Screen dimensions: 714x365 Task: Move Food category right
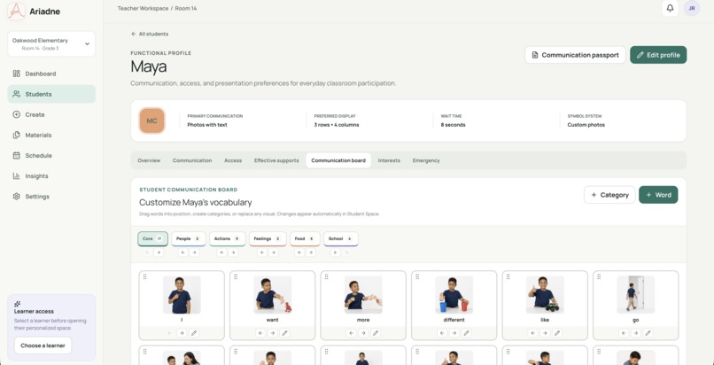pyautogui.click(x=311, y=252)
